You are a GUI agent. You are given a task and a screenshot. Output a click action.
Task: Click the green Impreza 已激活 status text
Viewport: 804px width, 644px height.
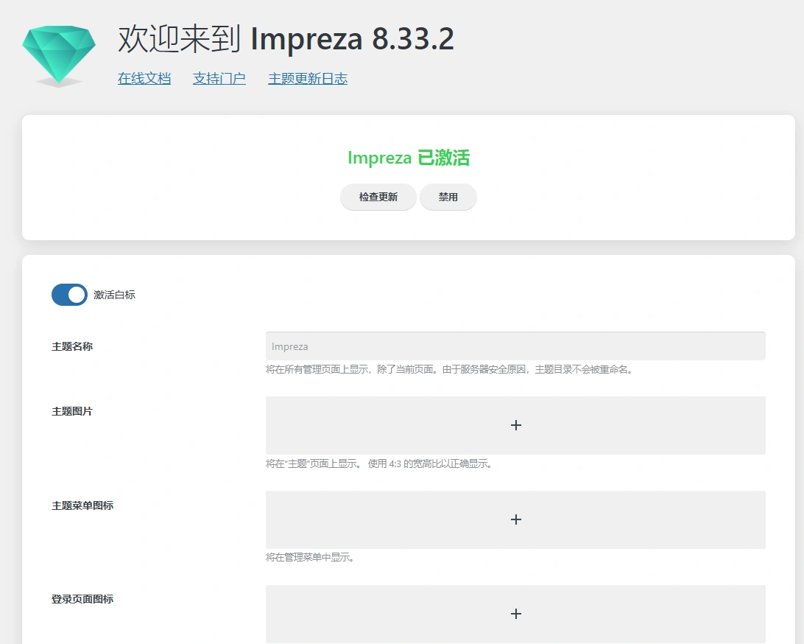click(x=408, y=158)
